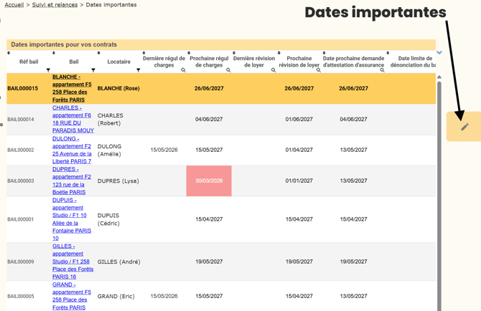
Task: Open Suivi et relances breadcrumb
Action: (x=55, y=5)
